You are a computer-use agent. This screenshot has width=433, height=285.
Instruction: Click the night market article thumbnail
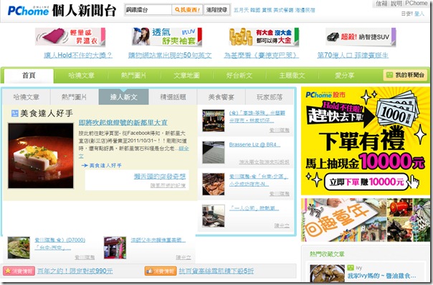coord(214,121)
